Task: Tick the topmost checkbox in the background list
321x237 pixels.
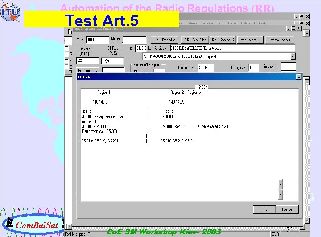Action: pos(66,48)
